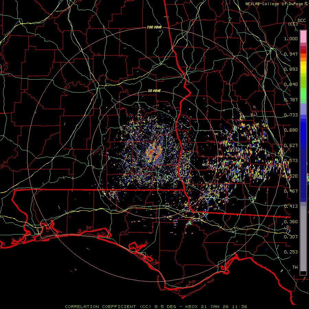Click the 0.307 legend value
309x309 pixels.
click(x=291, y=237)
